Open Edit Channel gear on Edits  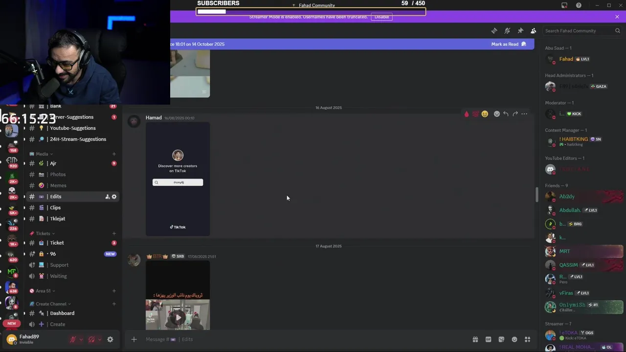(114, 197)
